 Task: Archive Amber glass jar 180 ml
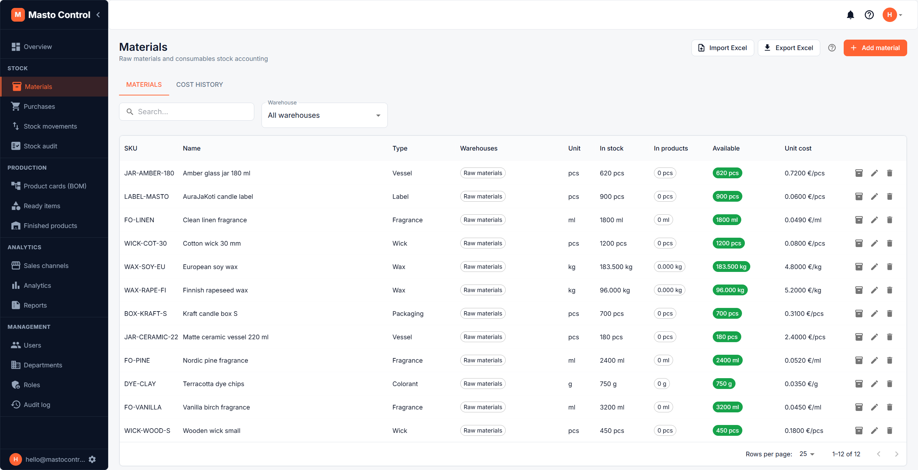pyautogui.click(x=859, y=173)
